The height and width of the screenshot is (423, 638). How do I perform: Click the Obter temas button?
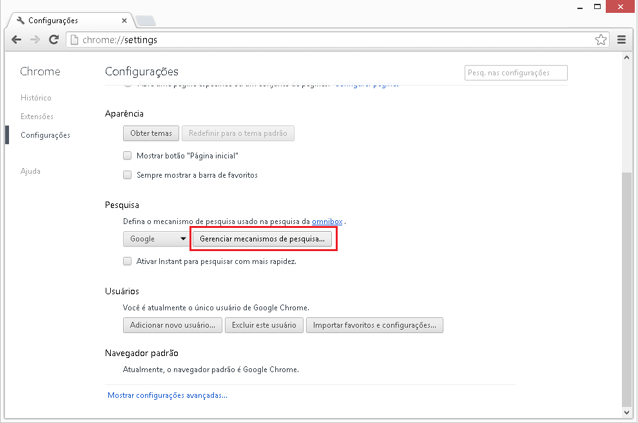151,133
